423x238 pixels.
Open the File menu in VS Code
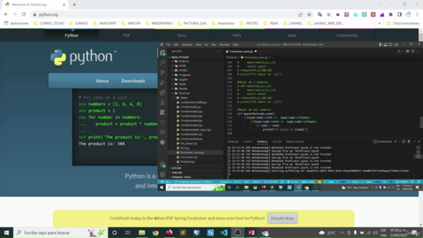(169, 44)
